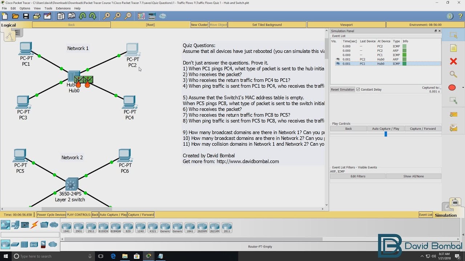Click the help info icon at top right
The image size is (465, 261).
450,16
